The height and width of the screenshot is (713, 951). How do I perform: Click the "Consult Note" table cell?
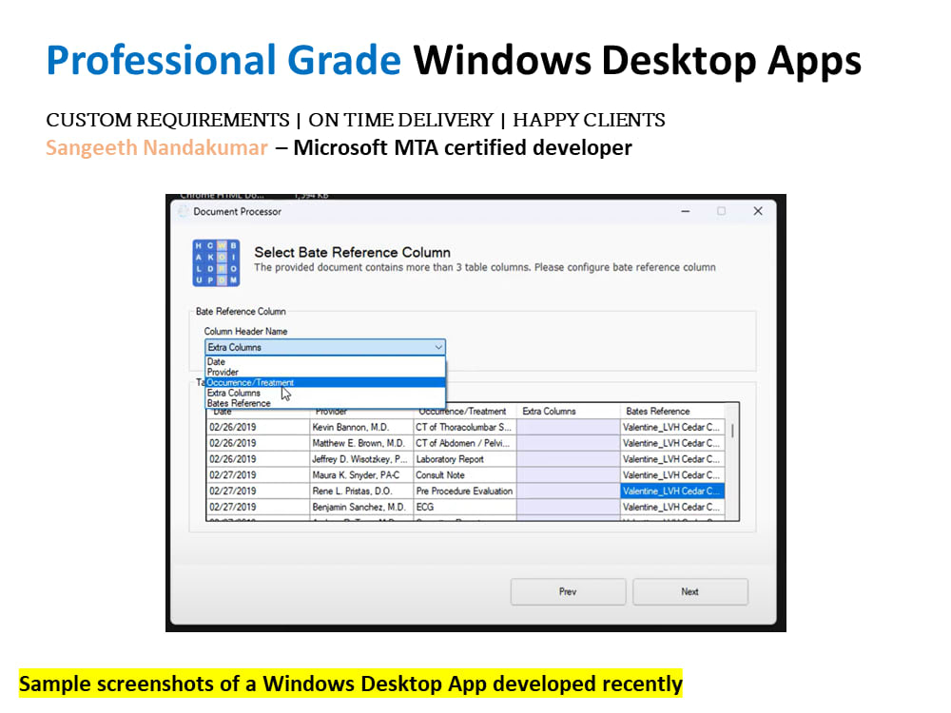tap(437, 474)
